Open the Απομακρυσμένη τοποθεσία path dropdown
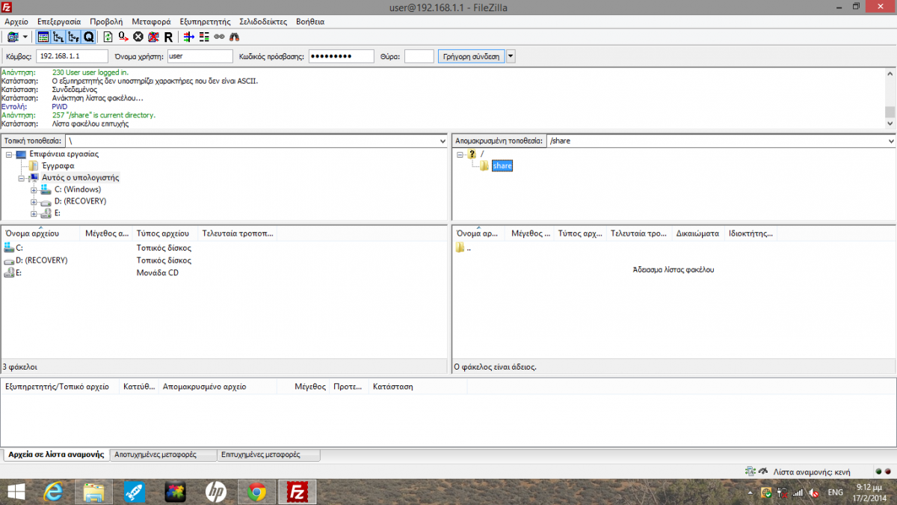The height and width of the screenshot is (505, 897). pos(891,141)
